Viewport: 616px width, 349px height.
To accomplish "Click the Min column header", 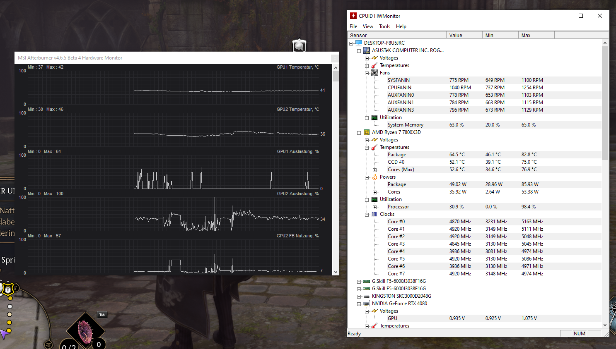I will point(500,35).
